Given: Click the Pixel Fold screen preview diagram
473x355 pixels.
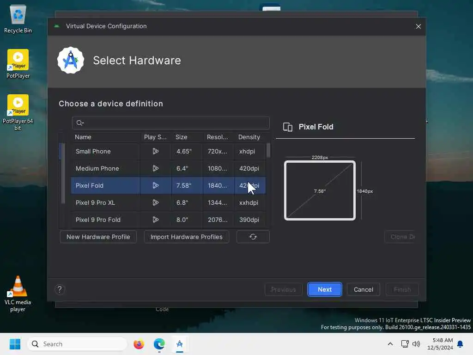Looking at the screenshot, I should [x=320, y=190].
